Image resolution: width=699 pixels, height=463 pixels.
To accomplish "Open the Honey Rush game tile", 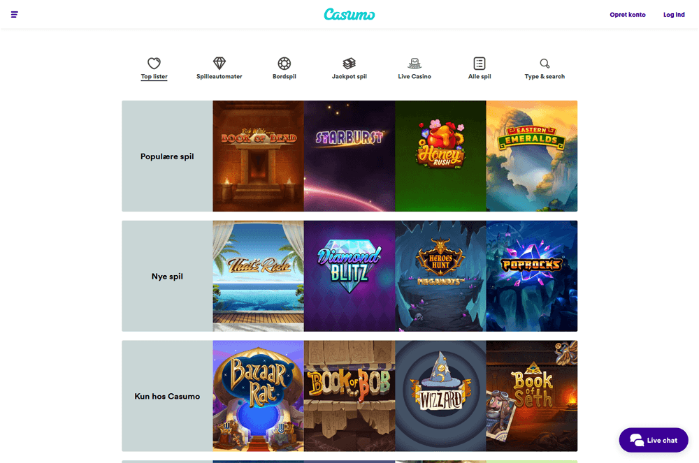I will click(440, 156).
